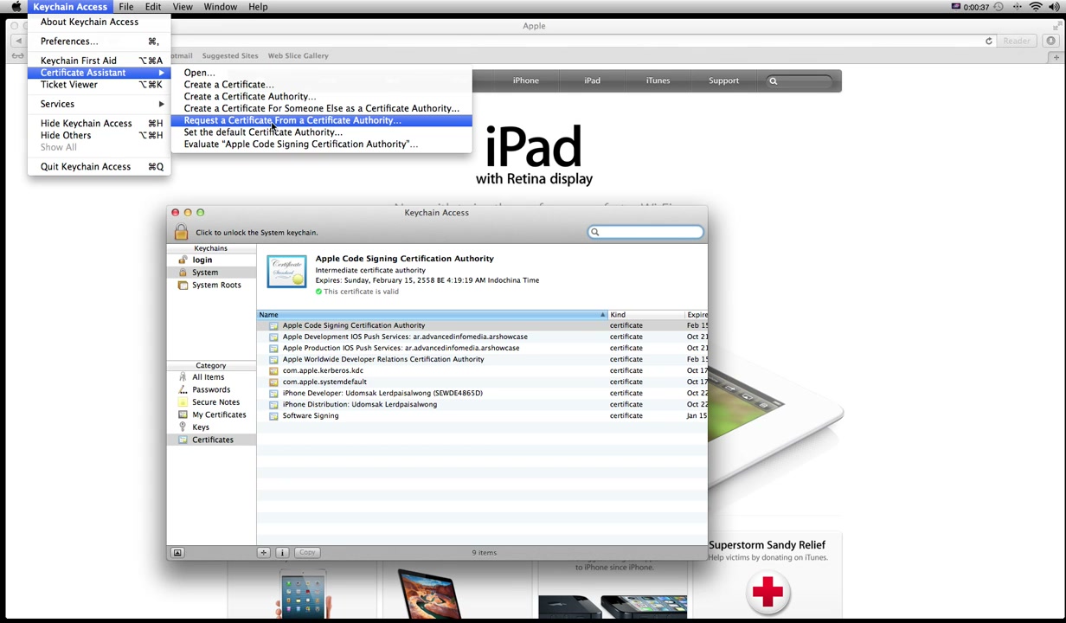Image resolution: width=1066 pixels, height=623 pixels.
Task: Open the My Certificates category
Action: (x=219, y=414)
